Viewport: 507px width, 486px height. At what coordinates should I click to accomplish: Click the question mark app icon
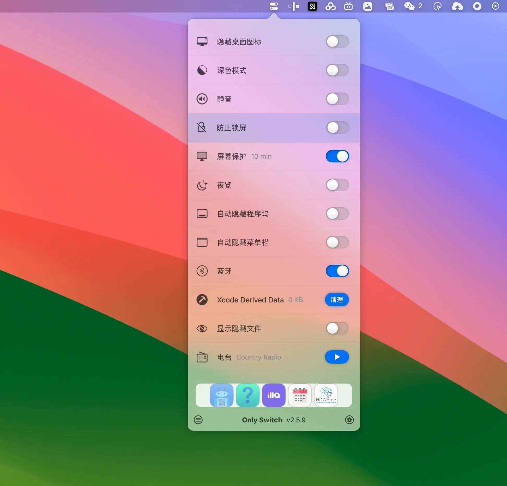tap(248, 395)
